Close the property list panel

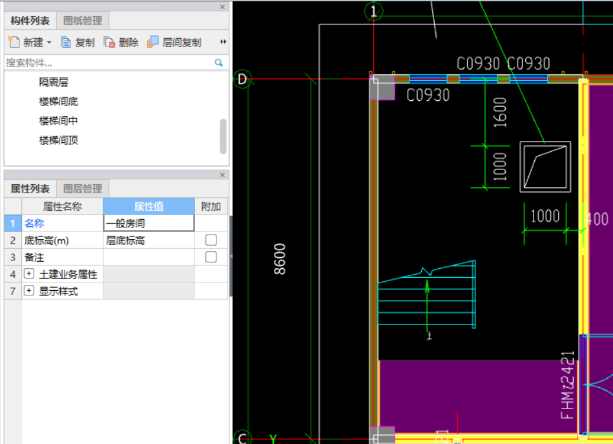pos(222,175)
